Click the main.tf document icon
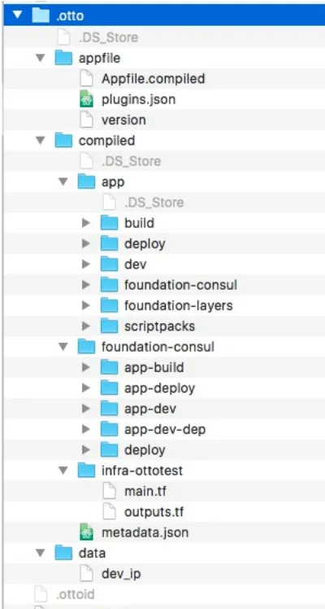The image size is (325, 609). 109,491
